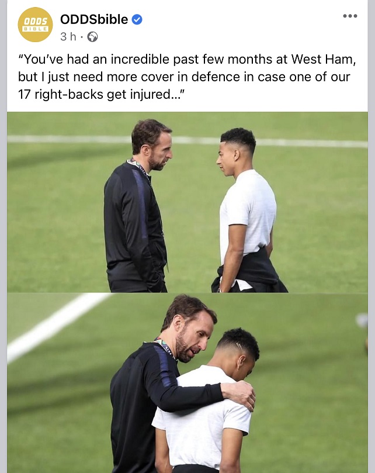The image size is (375, 473).
Task: Click the blue verified checkmark badge
Action: click(137, 20)
